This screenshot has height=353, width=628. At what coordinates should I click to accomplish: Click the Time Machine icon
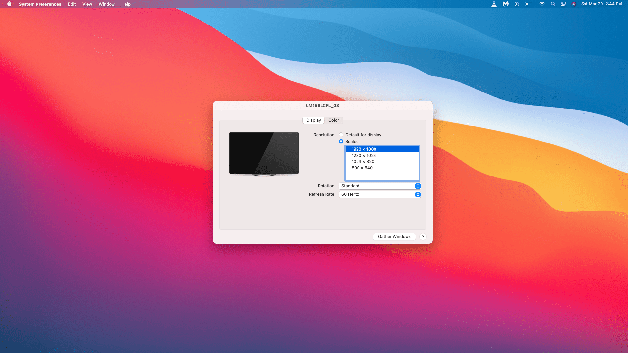pyautogui.click(x=517, y=4)
